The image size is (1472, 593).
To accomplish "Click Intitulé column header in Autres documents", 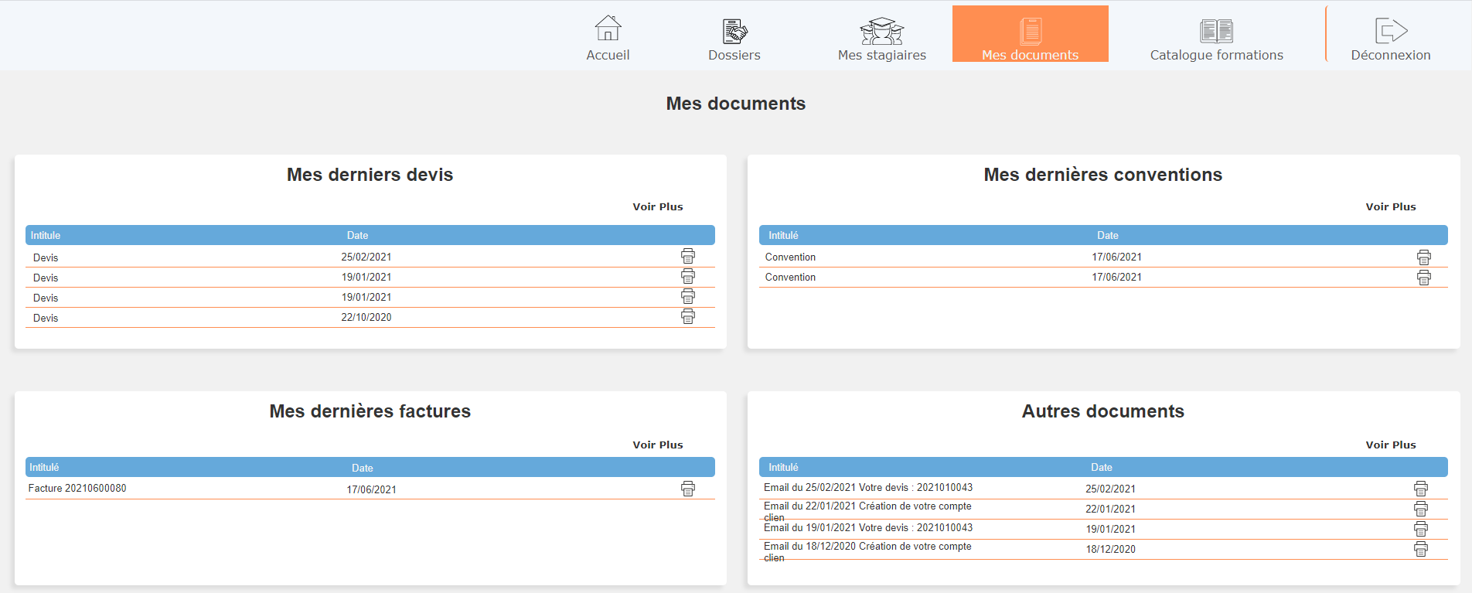I will (x=783, y=467).
